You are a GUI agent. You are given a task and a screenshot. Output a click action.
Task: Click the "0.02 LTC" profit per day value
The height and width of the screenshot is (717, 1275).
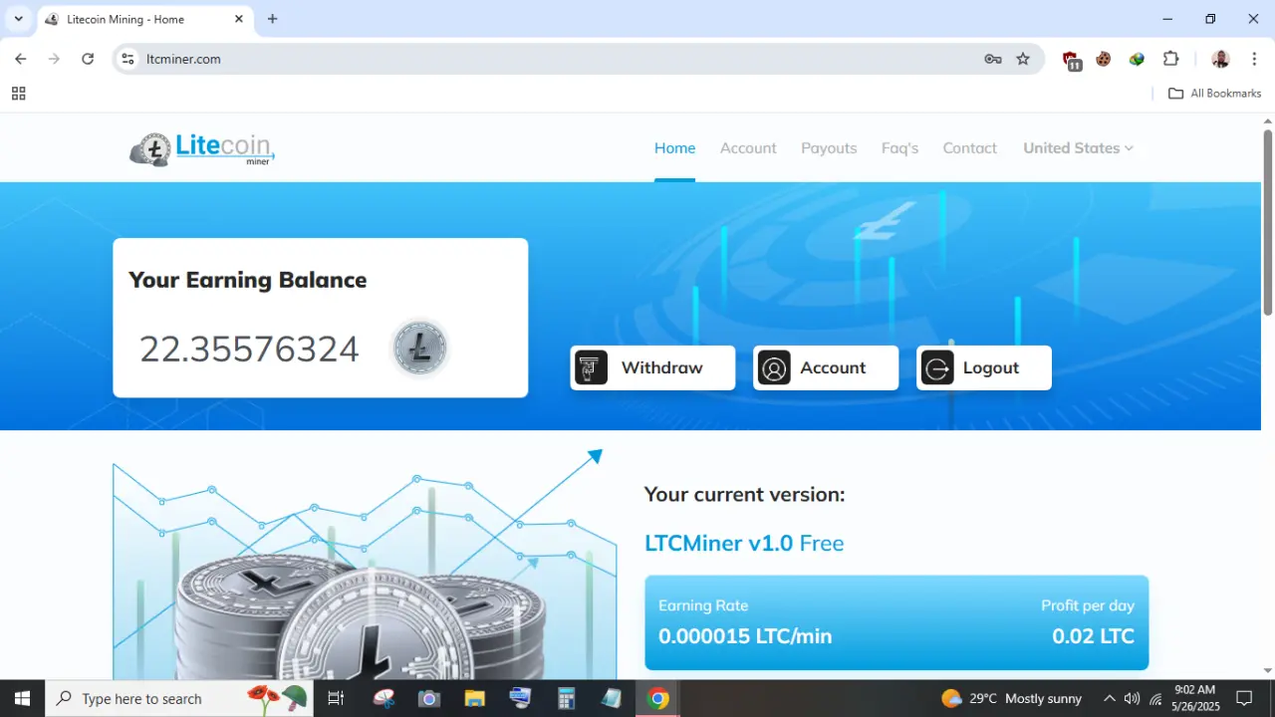click(1093, 636)
